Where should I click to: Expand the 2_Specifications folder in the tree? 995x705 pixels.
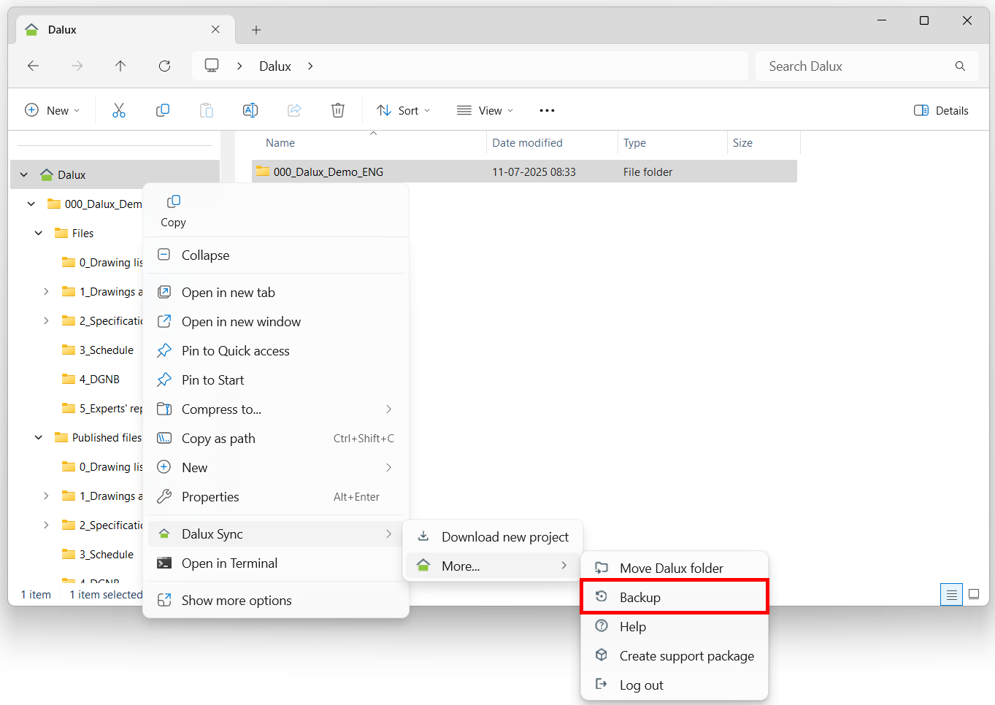(x=46, y=320)
